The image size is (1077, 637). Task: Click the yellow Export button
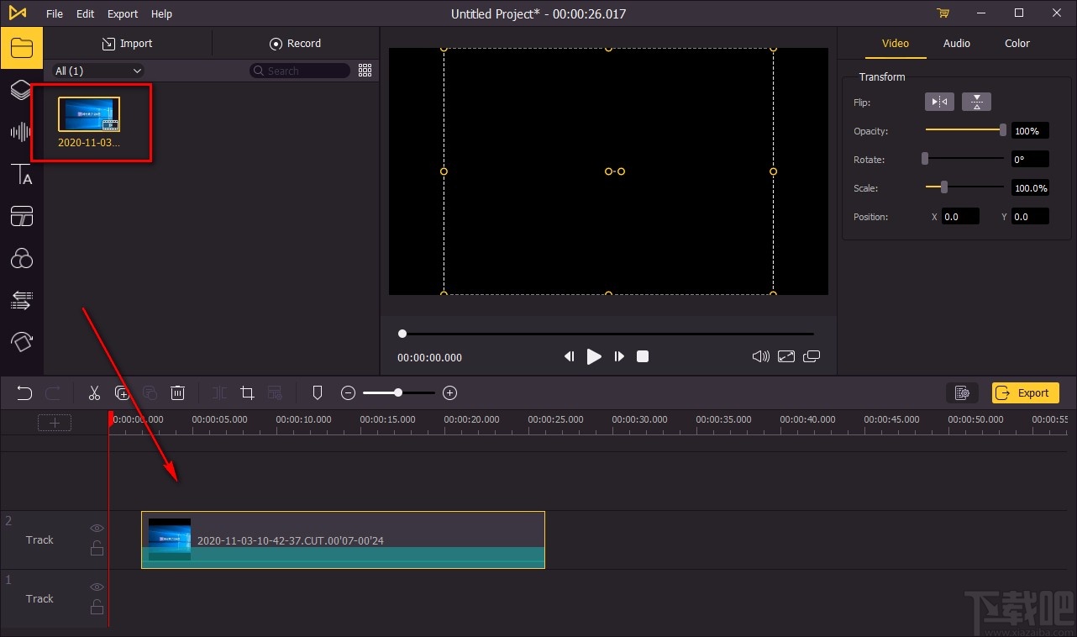[x=1025, y=392]
